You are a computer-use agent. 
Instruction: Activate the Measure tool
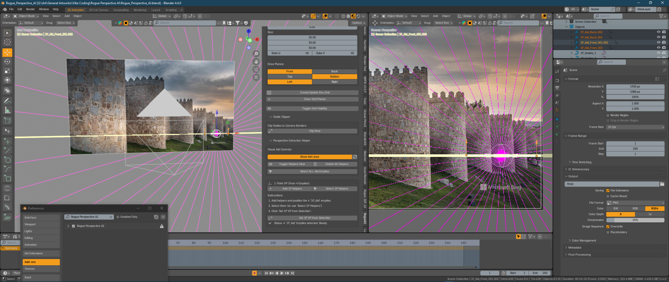(7, 110)
